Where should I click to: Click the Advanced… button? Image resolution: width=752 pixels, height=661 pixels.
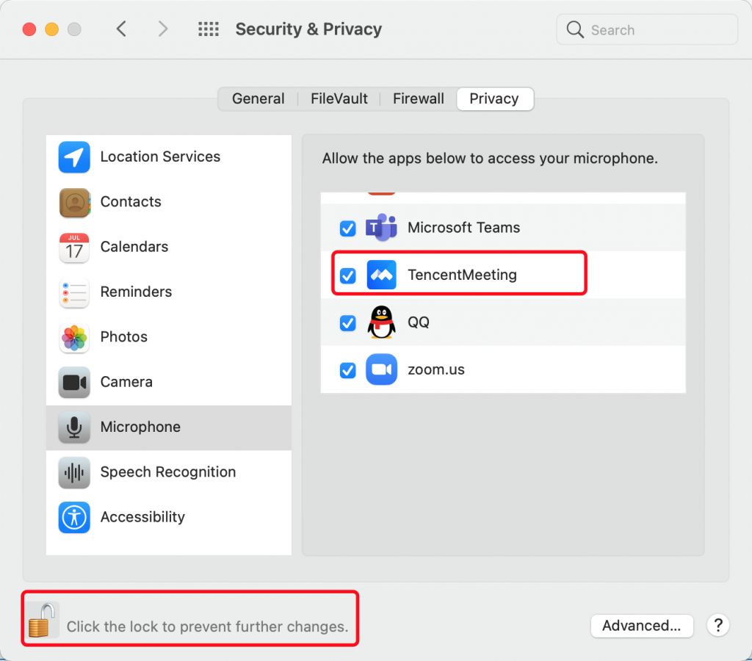tap(642, 626)
